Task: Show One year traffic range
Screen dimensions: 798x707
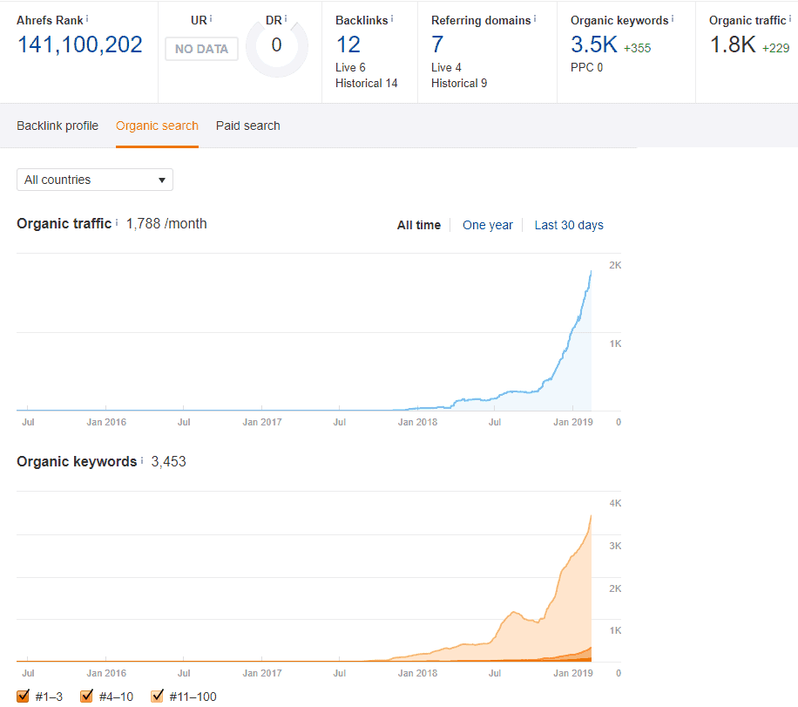Action: pos(488,225)
